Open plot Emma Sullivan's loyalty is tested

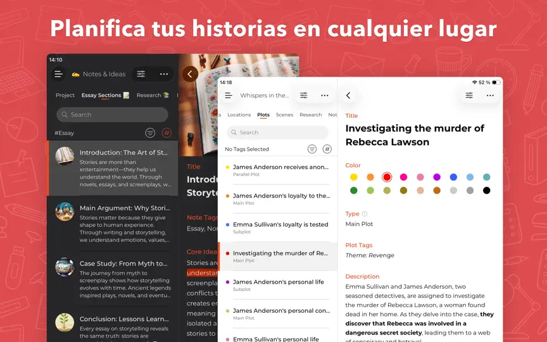point(278,227)
